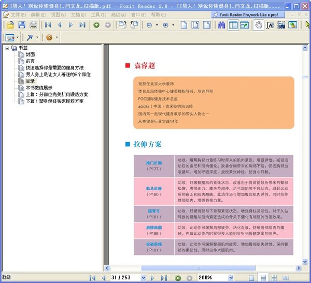Select the blue arrow drawing tool
The image size is (311, 283).
click(30, 37)
